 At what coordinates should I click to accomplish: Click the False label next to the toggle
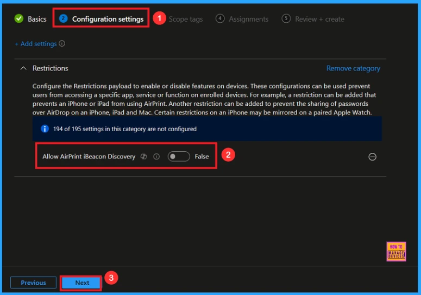(202, 157)
